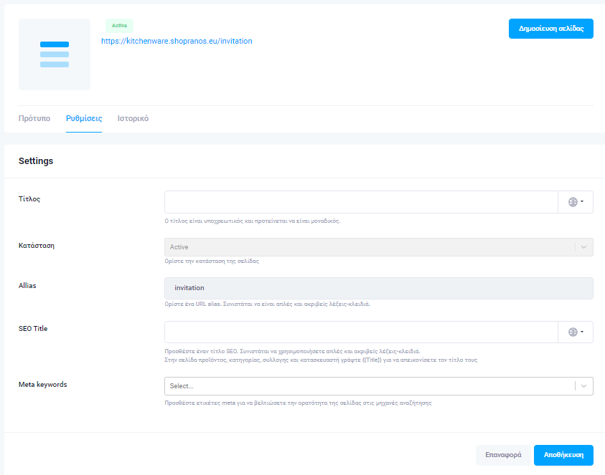Expand the Κατάσταση dropdown chevron
The image size is (605, 475).
(x=583, y=247)
